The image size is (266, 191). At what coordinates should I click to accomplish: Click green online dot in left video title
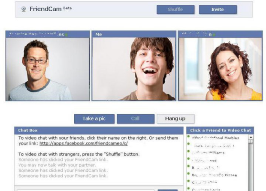pos(66,34)
